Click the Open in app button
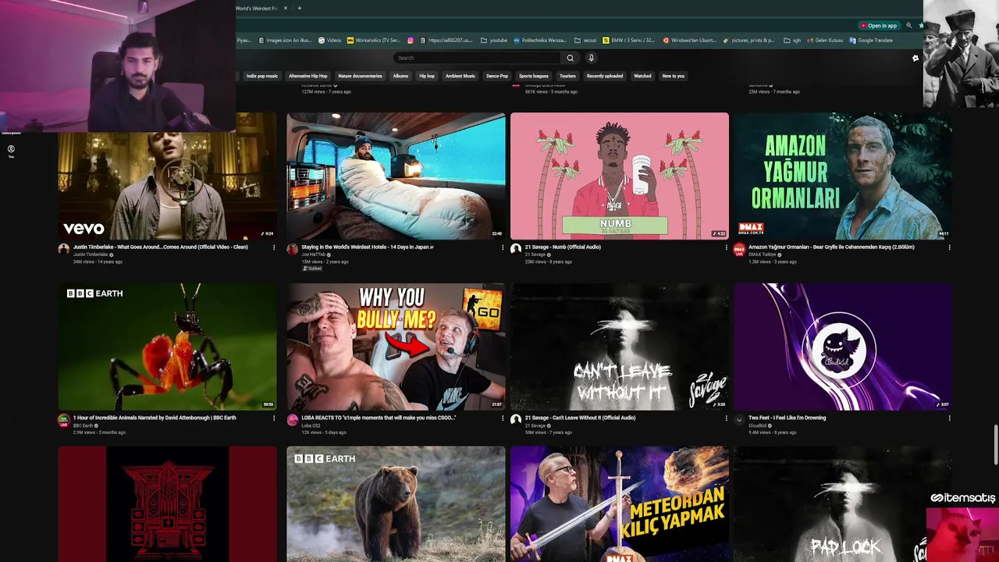 tap(878, 26)
